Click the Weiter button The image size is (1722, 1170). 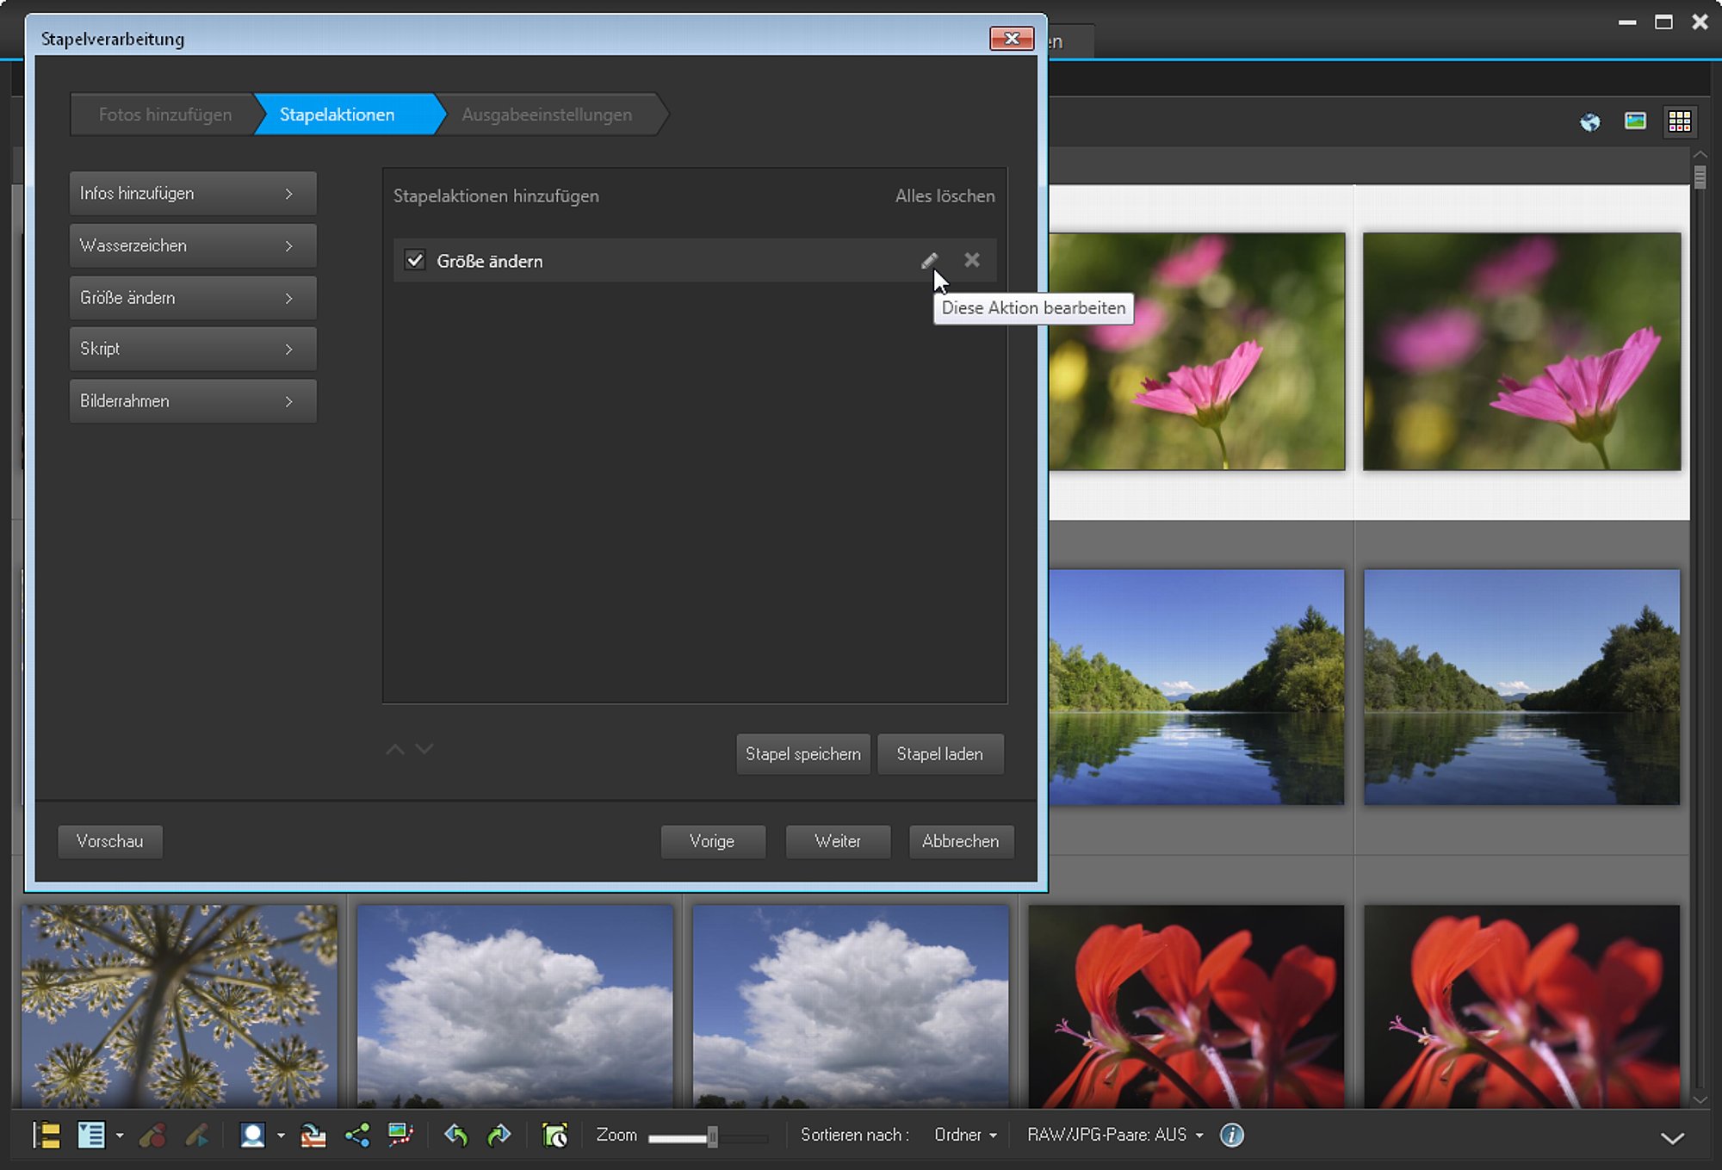(x=838, y=841)
